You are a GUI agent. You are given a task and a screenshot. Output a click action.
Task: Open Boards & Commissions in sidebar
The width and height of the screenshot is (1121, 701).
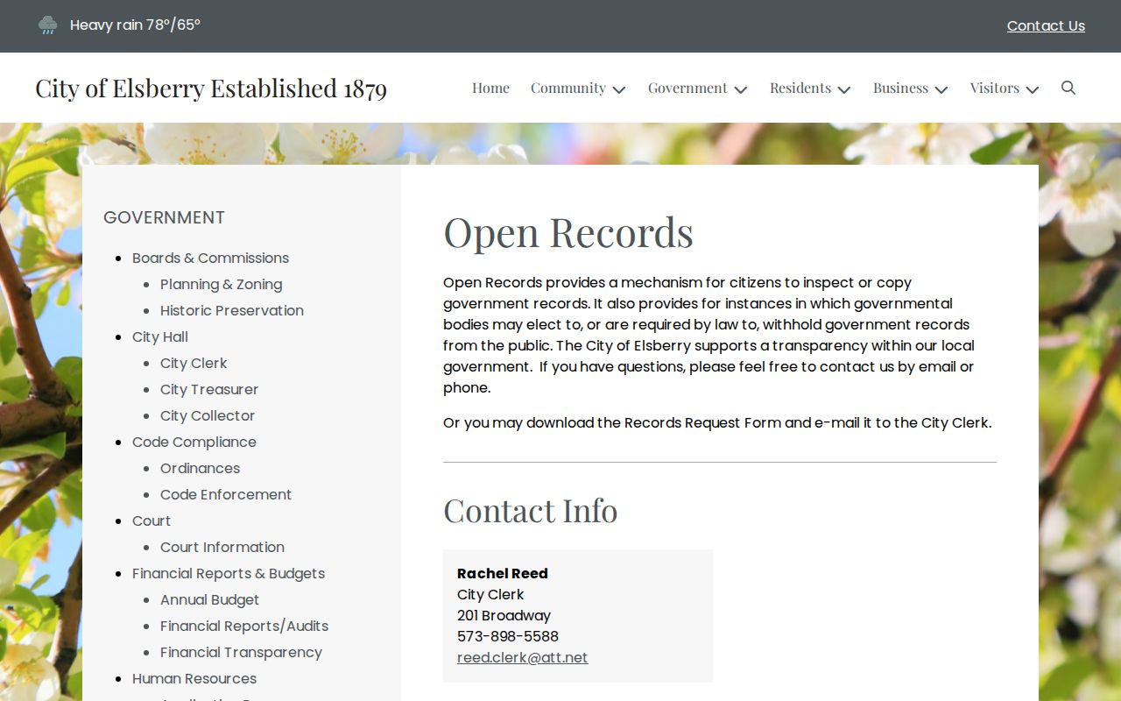point(210,258)
